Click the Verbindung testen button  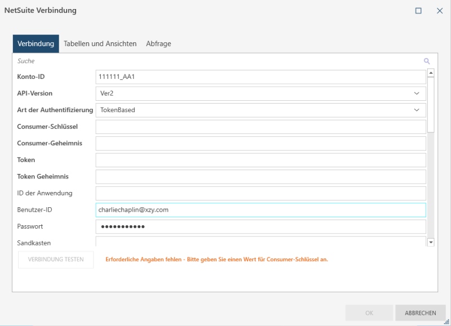pyautogui.click(x=56, y=260)
